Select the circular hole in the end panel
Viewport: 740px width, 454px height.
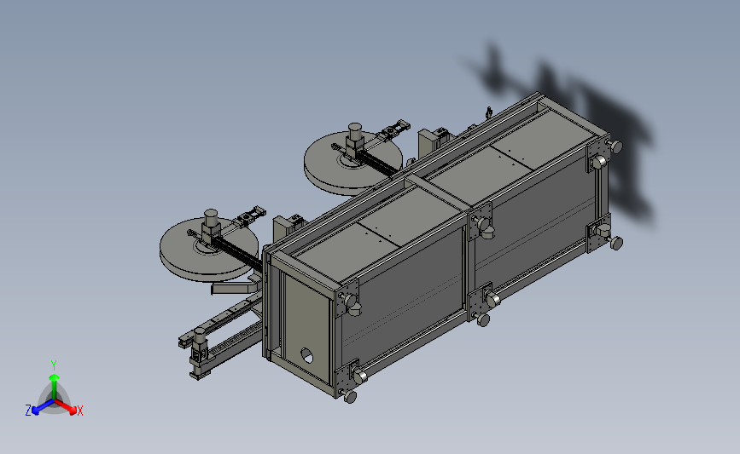pyautogui.click(x=306, y=355)
